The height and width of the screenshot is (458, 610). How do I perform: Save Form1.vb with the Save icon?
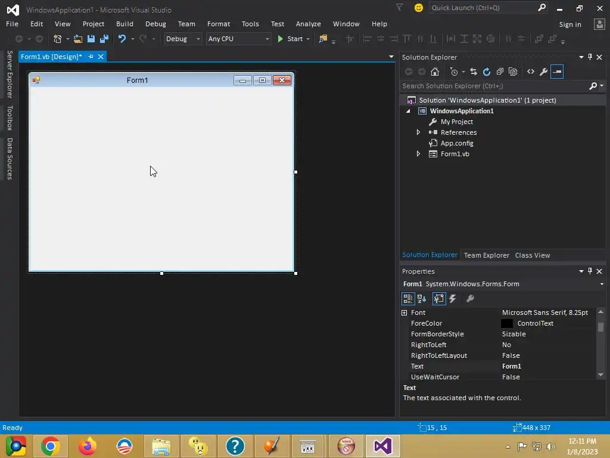91,39
